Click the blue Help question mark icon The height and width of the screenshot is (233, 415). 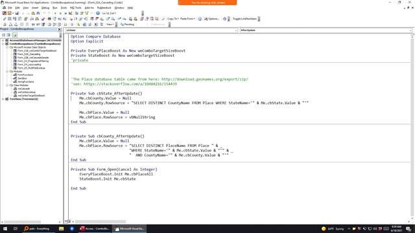pyautogui.click(x=98, y=13)
